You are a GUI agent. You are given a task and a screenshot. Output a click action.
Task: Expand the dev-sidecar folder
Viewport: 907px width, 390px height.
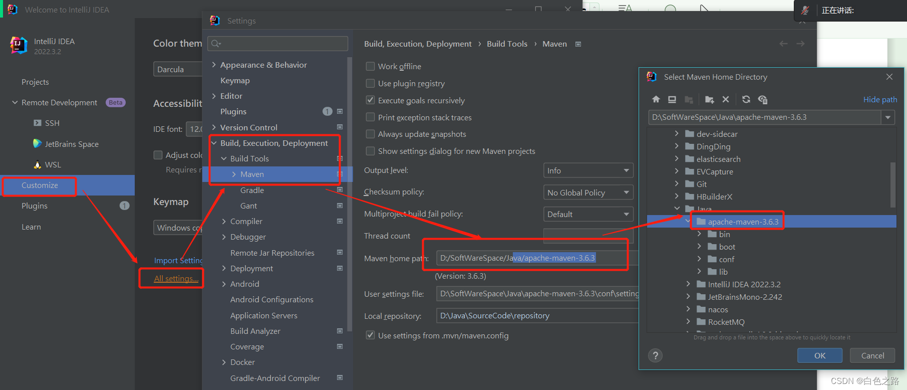(x=677, y=134)
